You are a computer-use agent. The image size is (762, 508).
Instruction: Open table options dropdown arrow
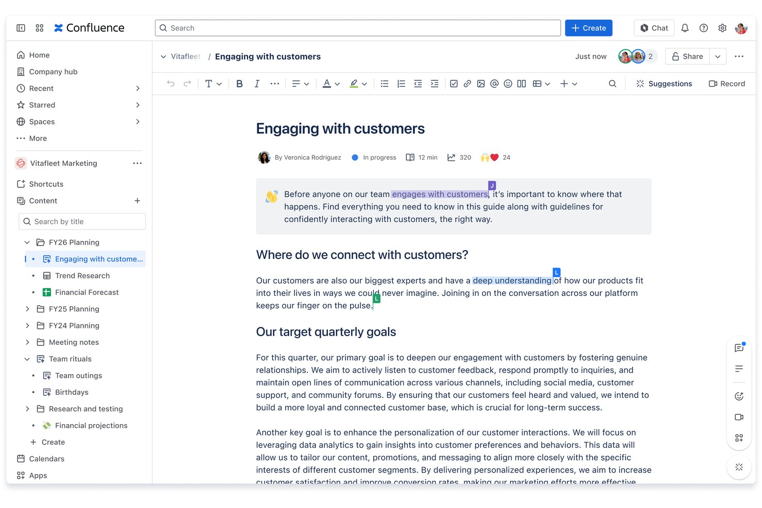(548, 84)
